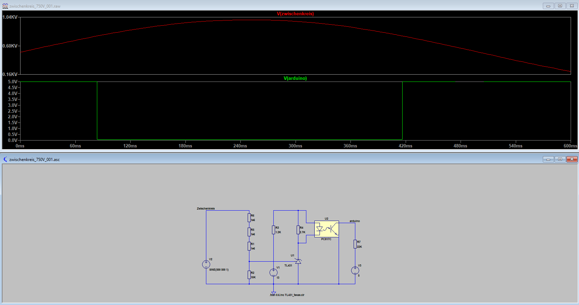
Task: Click the schematic icon in .asc title bar
Action: 5,159
